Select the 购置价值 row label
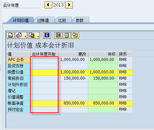 pos(18,72)
